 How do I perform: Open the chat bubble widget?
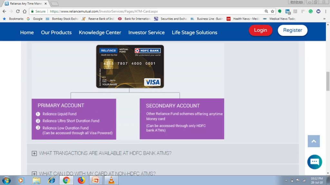(315, 162)
